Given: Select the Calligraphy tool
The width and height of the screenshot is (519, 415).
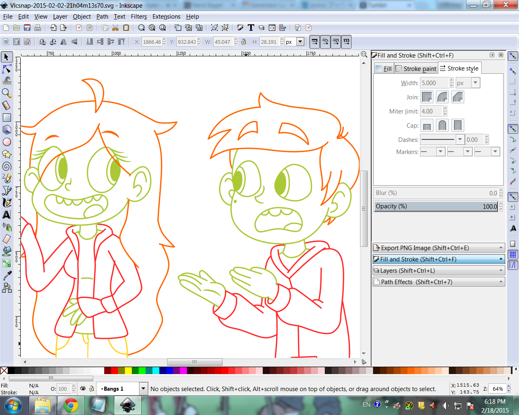Looking at the screenshot, I should click(7, 203).
